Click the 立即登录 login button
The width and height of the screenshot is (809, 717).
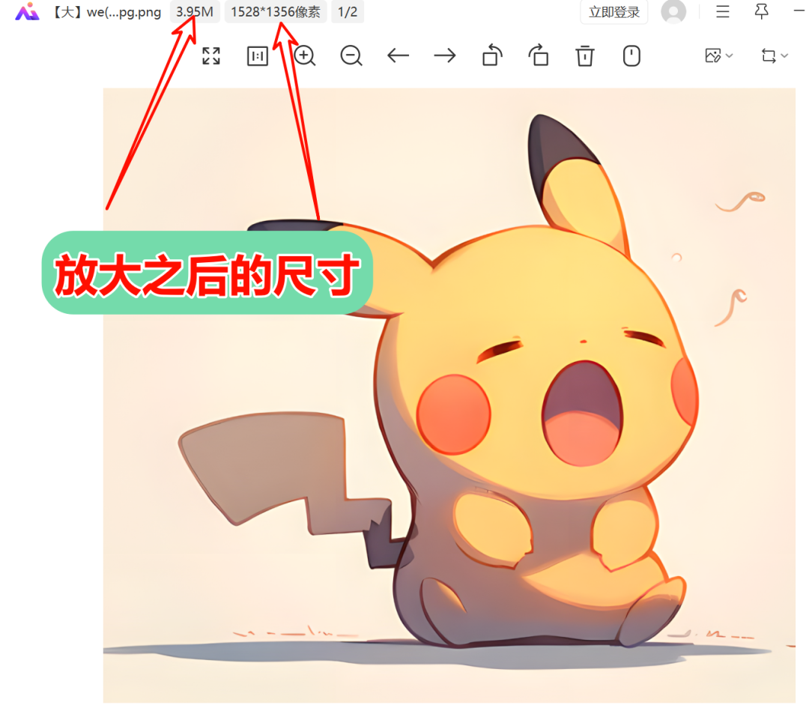(614, 12)
